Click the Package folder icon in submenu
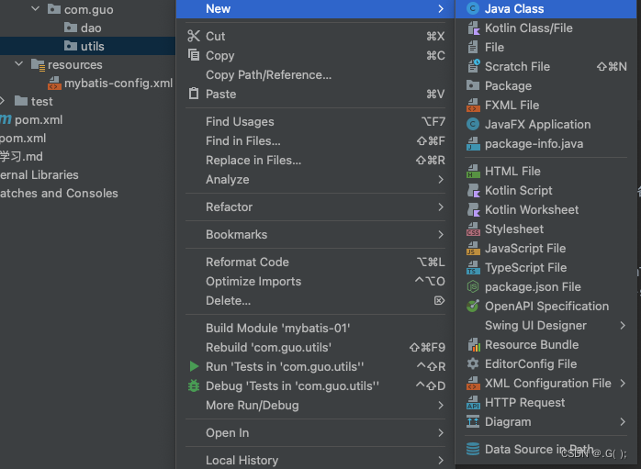This screenshot has height=469, width=641. 473,85
